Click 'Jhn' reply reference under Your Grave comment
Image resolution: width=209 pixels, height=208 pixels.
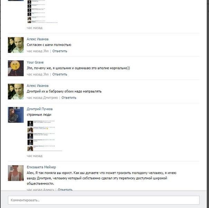pos(46,74)
